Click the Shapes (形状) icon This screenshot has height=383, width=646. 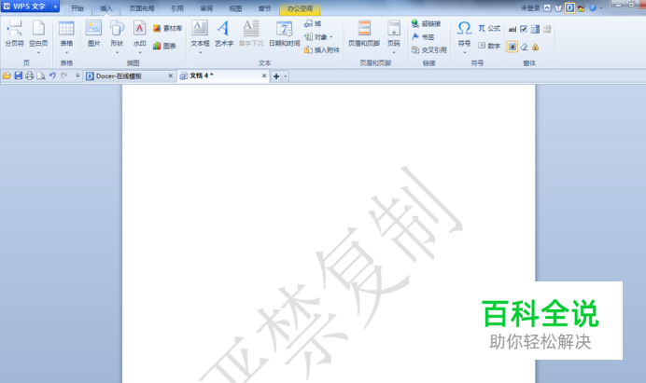[x=117, y=29]
